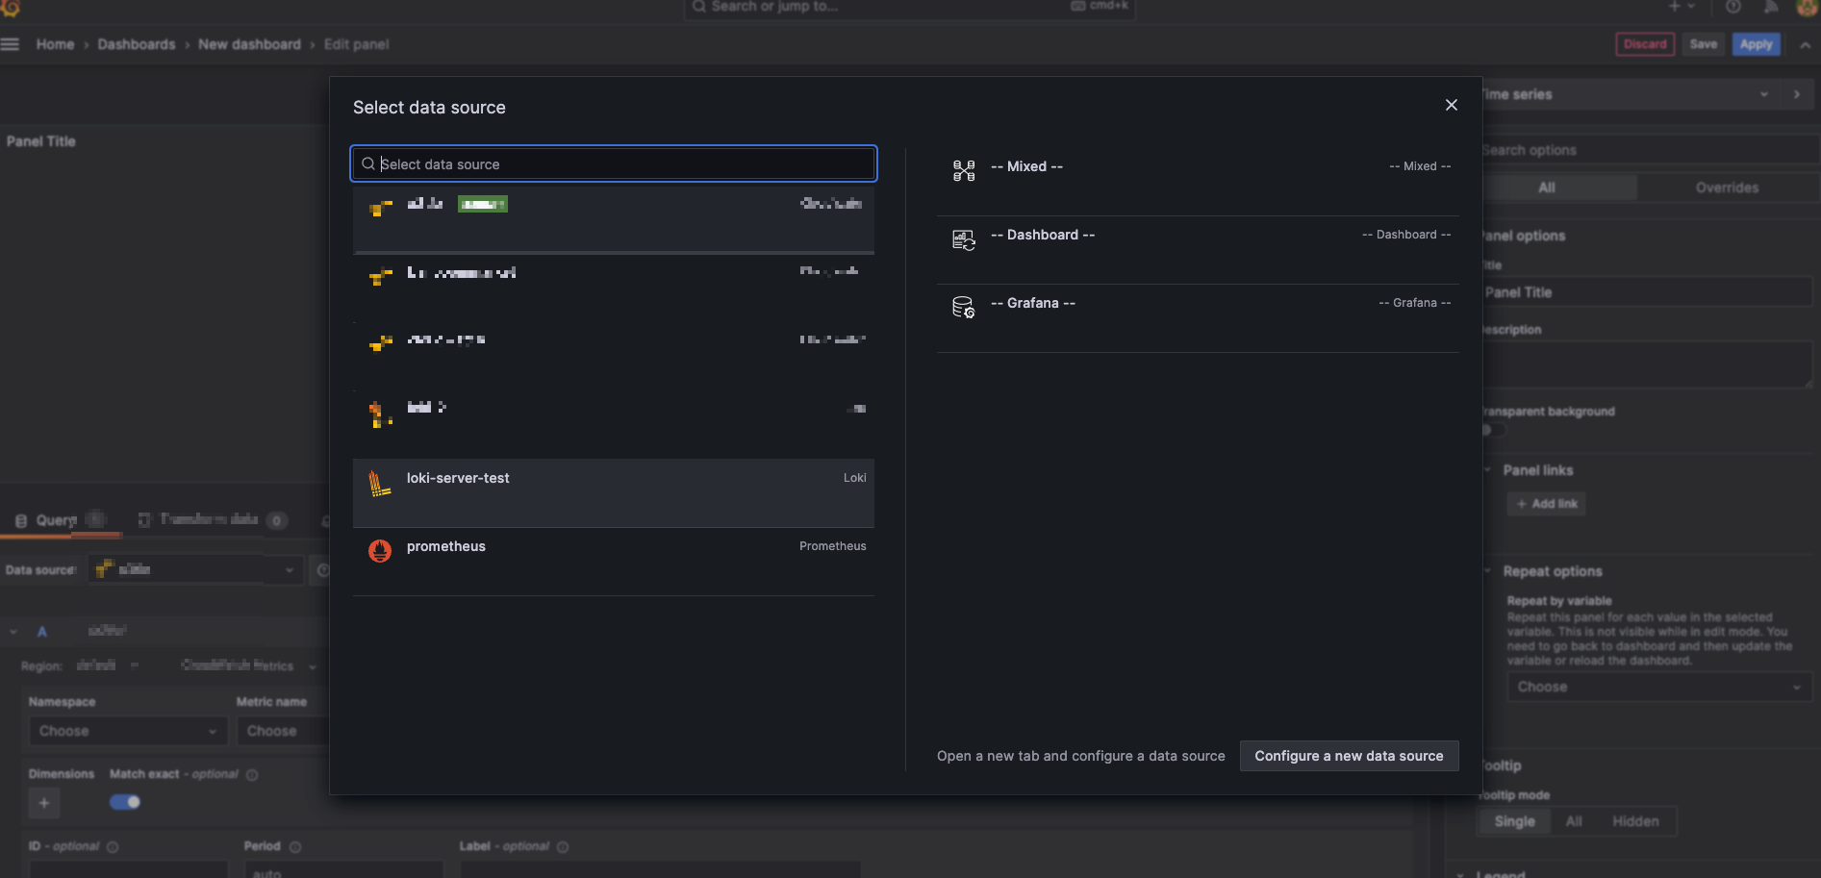Toggle the Match exact switch
This screenshot has width=1821, height=878.
coord(125,802)
